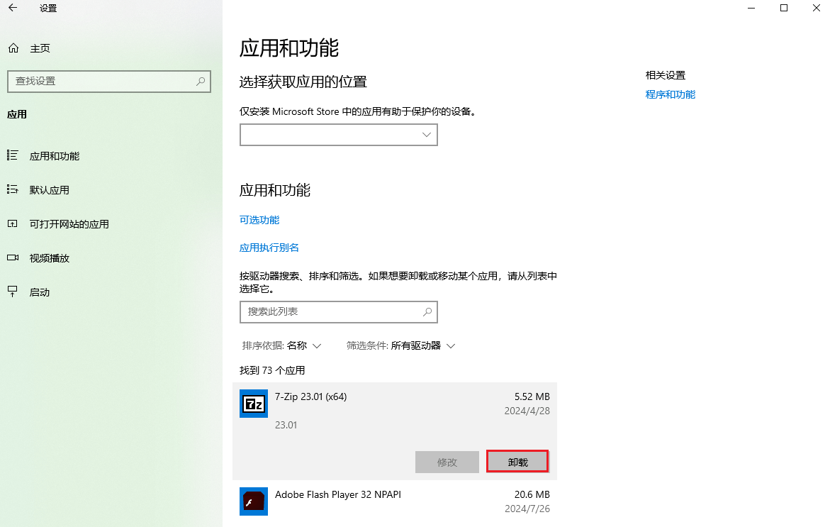Click the 搜索此列表 search box
The width and height of the screenshot is (830, 527).
tap(338, 312)
